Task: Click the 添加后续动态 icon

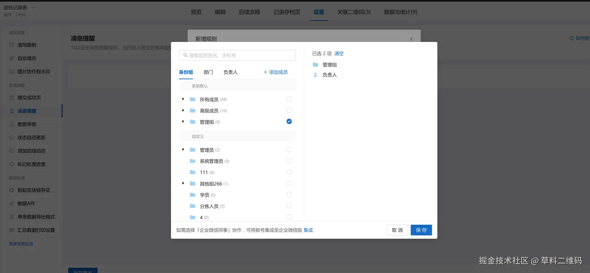Action: 12,151
